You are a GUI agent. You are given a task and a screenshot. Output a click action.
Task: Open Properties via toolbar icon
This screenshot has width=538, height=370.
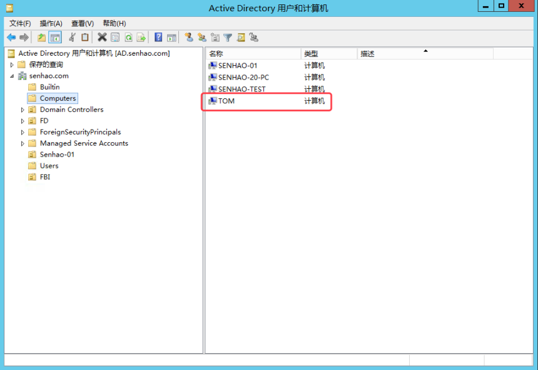(x=115, y=38)
